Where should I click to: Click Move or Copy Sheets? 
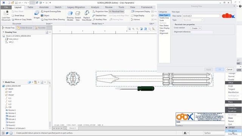tap(22, 20)
